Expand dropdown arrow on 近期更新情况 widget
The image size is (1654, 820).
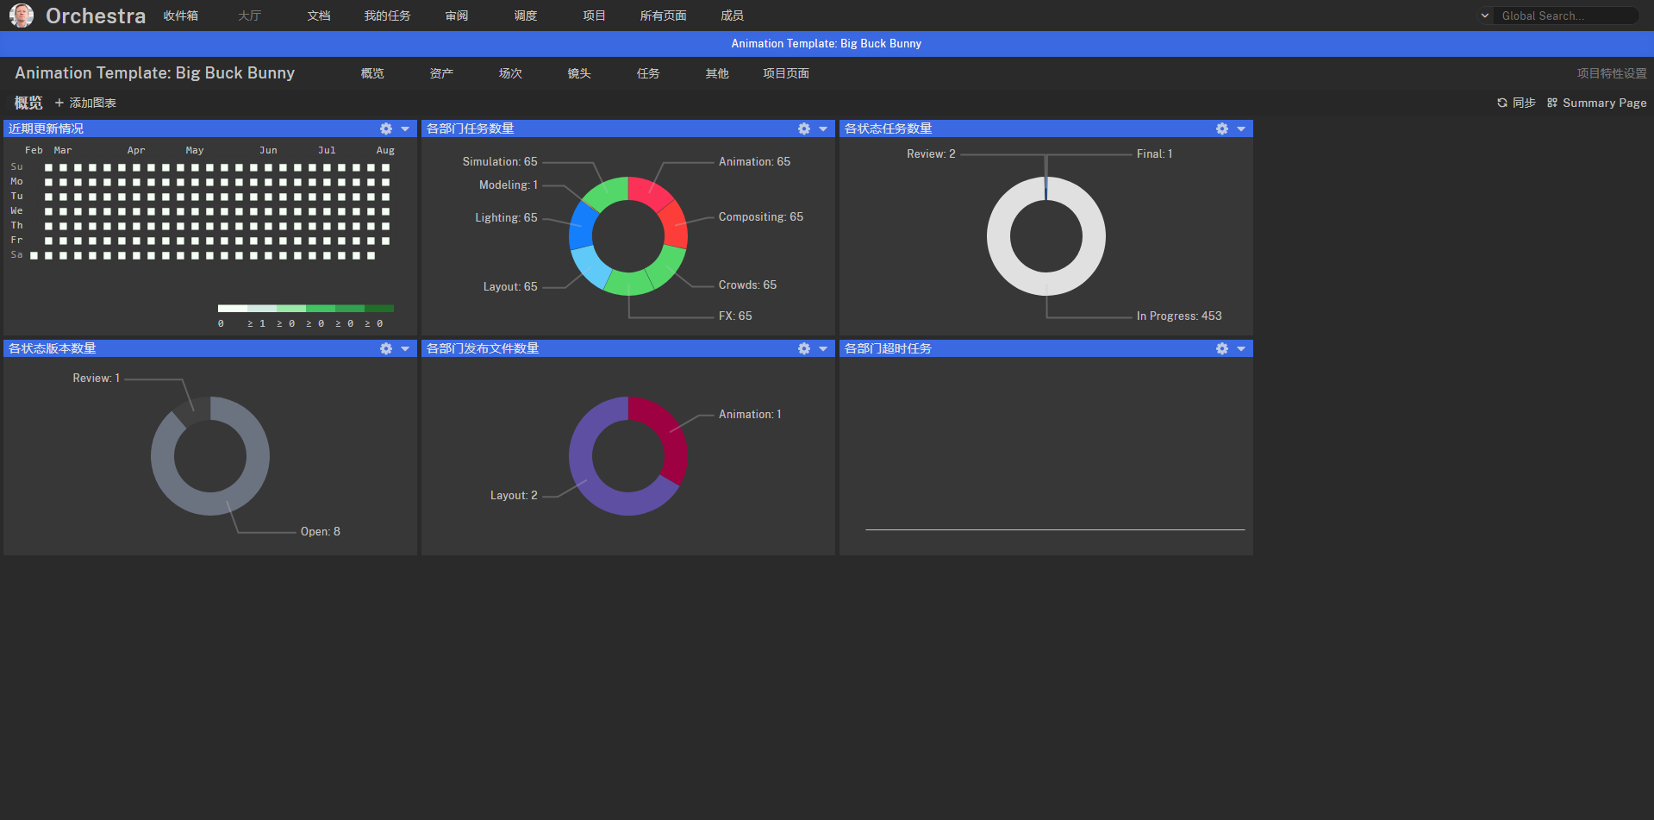(405, 128)
